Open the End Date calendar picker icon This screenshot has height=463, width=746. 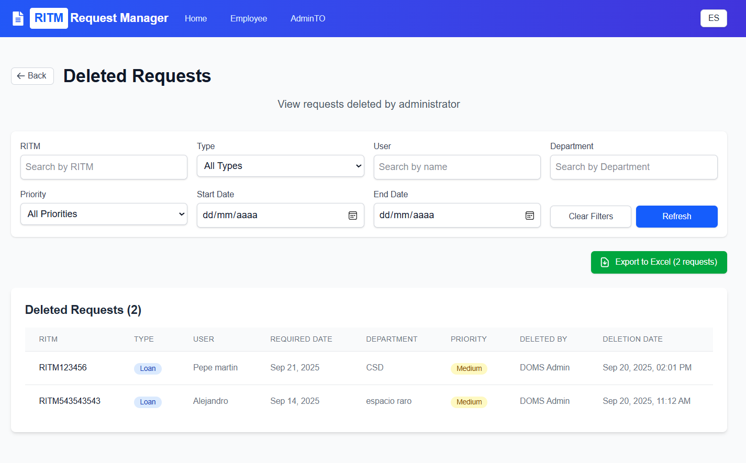point(530,216)
